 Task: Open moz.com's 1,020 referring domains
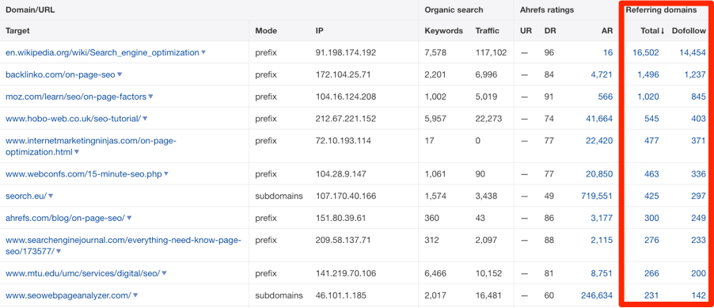pyautogui.click(x=648, y=97)
